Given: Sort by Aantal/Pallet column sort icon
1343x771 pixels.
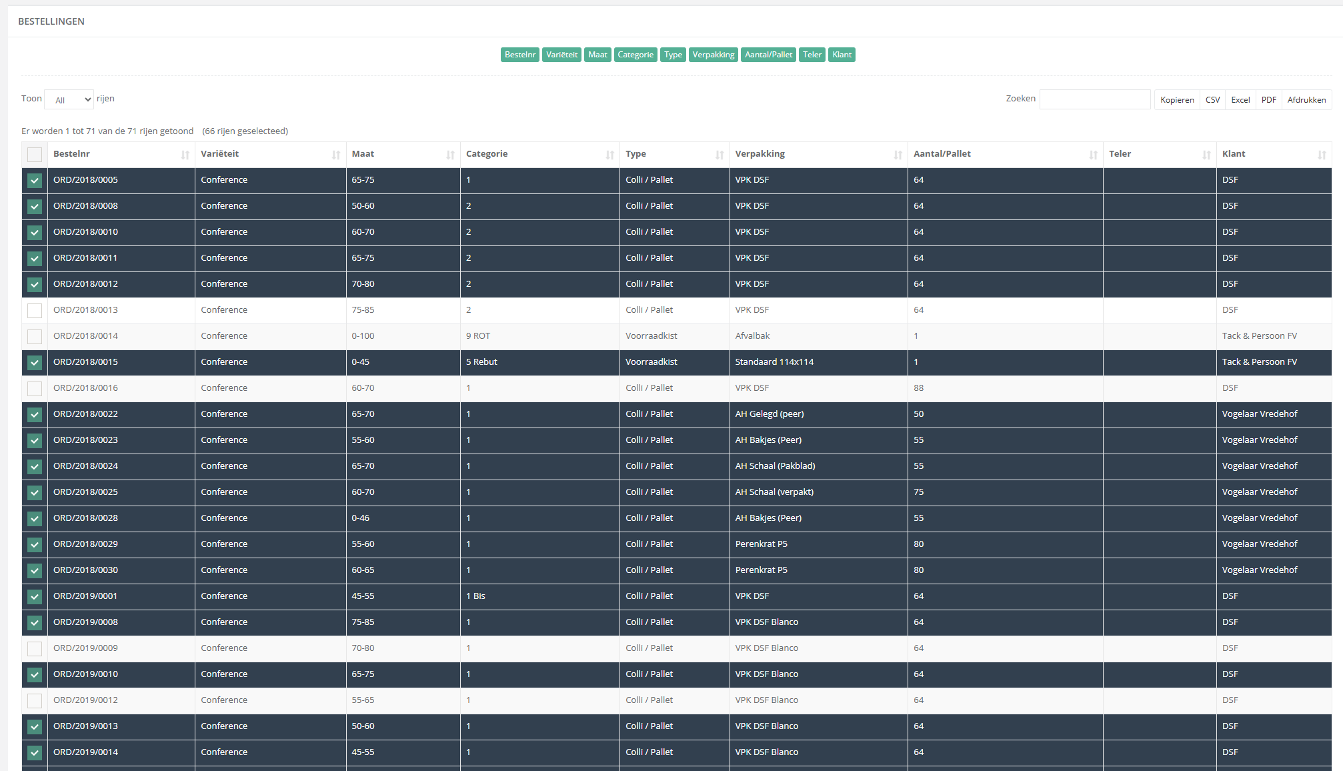Looking at the screenshot, I should (x=1093, y=155).
